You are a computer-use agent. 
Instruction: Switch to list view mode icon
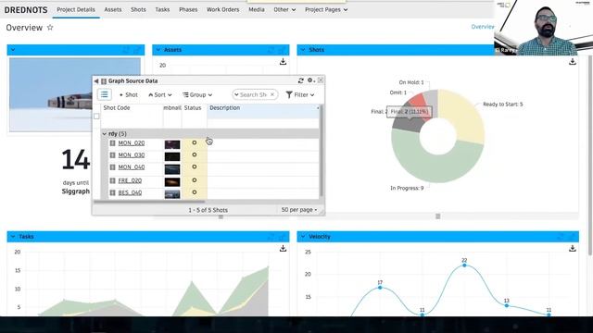click(104, 94)
